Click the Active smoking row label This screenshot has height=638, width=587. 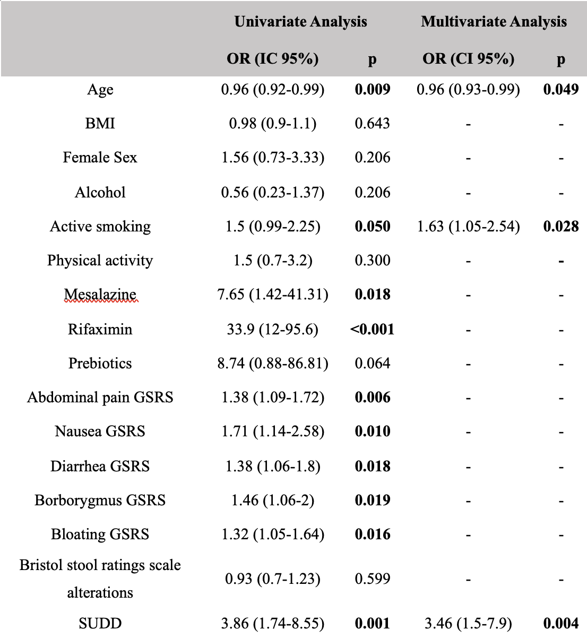click(x=100, y=227)
